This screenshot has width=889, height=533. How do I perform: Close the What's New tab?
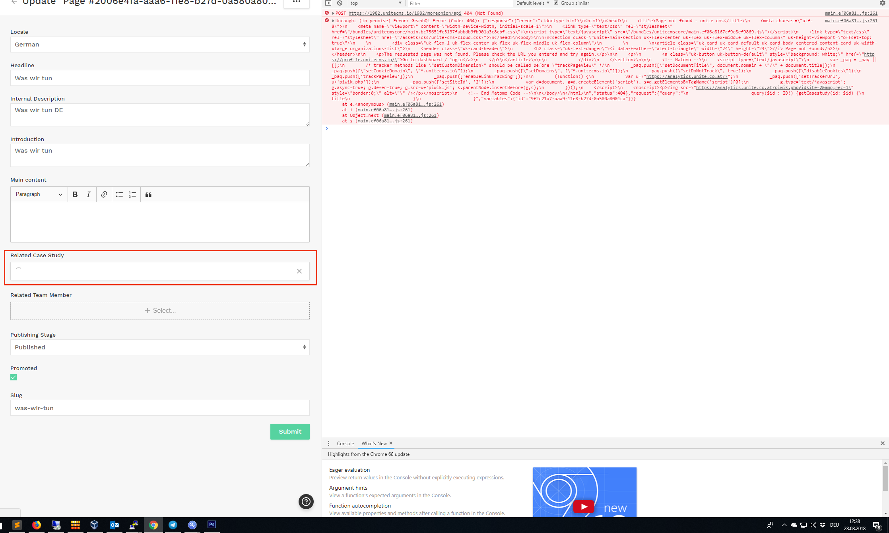(391, 443)
